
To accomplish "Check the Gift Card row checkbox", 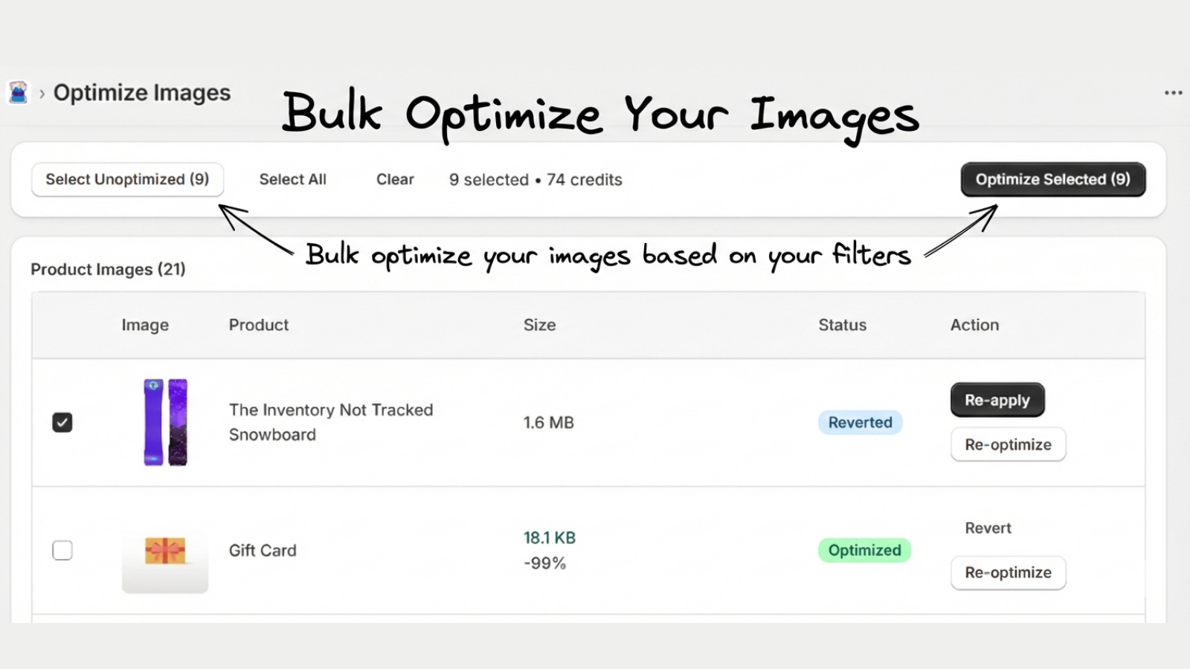I will coord(62,550).
